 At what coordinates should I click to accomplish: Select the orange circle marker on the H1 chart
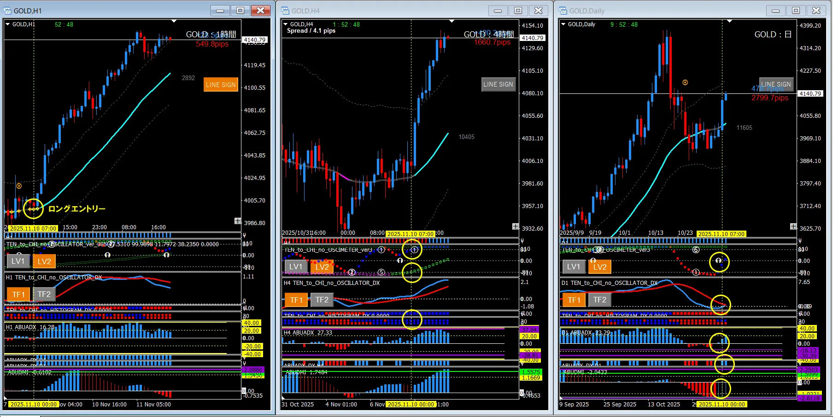[x=19, y=186]
